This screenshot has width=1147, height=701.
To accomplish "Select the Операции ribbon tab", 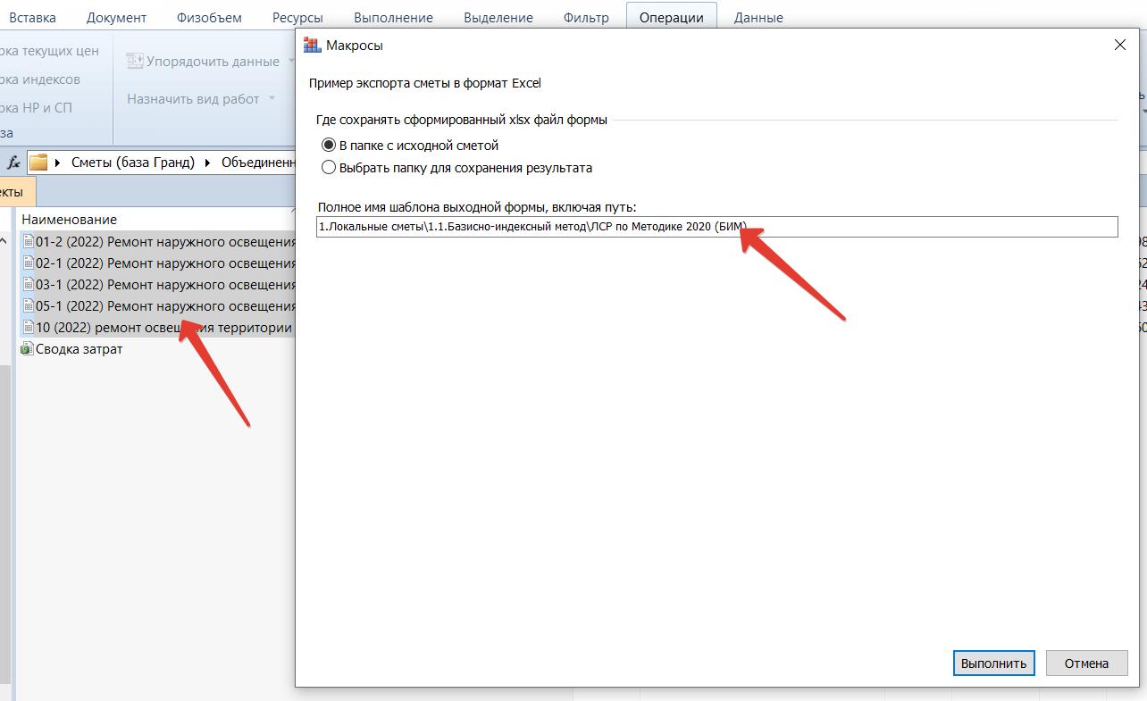I will click(672, 17).
